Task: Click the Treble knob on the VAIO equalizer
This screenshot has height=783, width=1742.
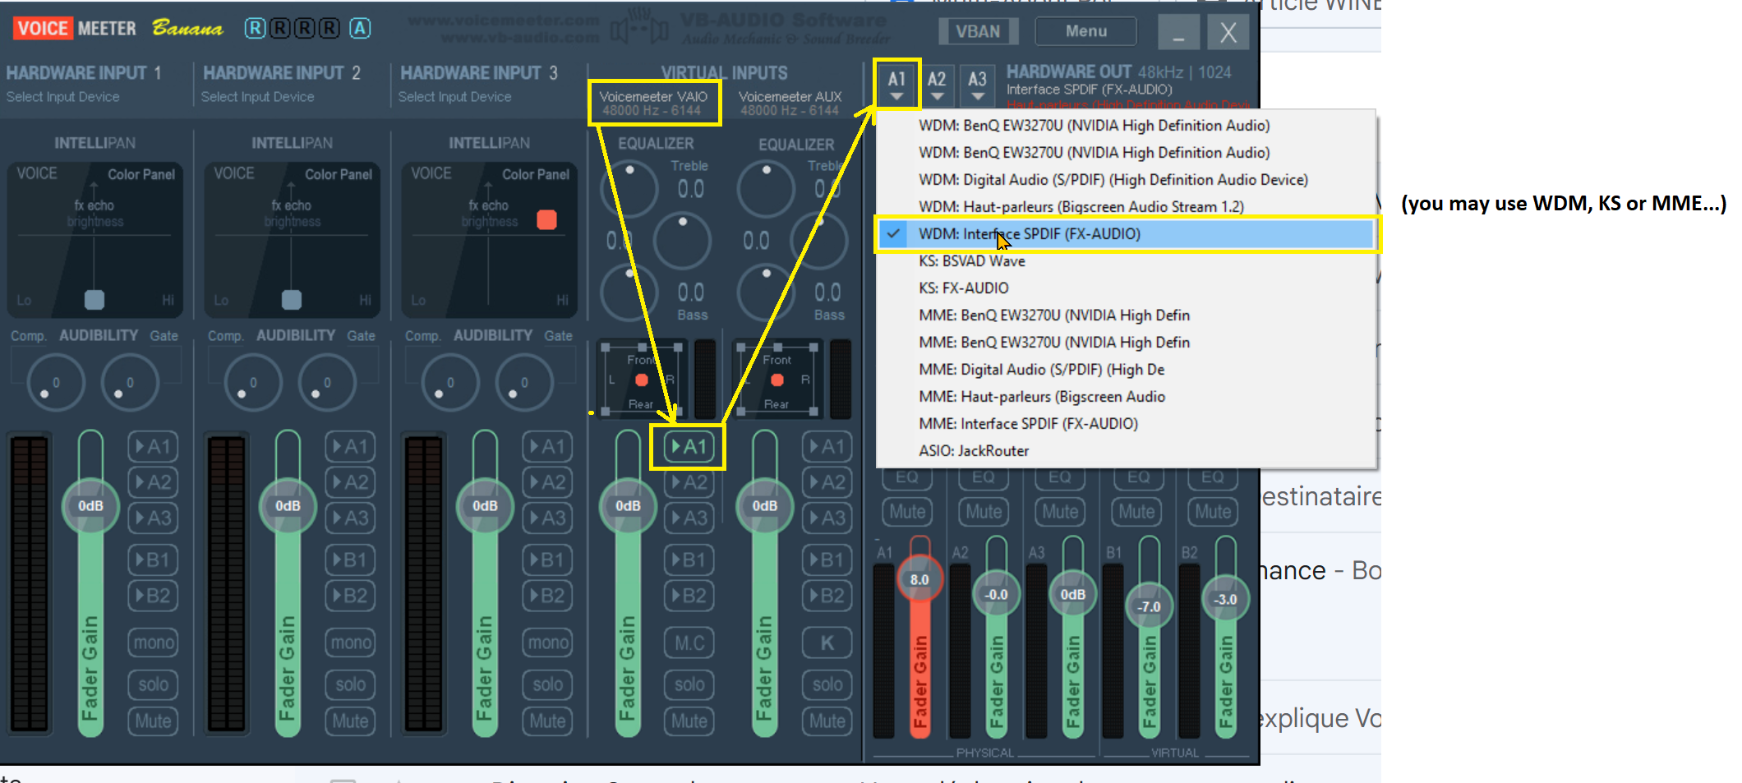Action: tap(629, 189)
